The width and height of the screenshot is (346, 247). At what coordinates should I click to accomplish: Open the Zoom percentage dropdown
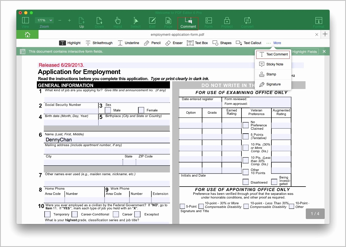coord(44,20)
